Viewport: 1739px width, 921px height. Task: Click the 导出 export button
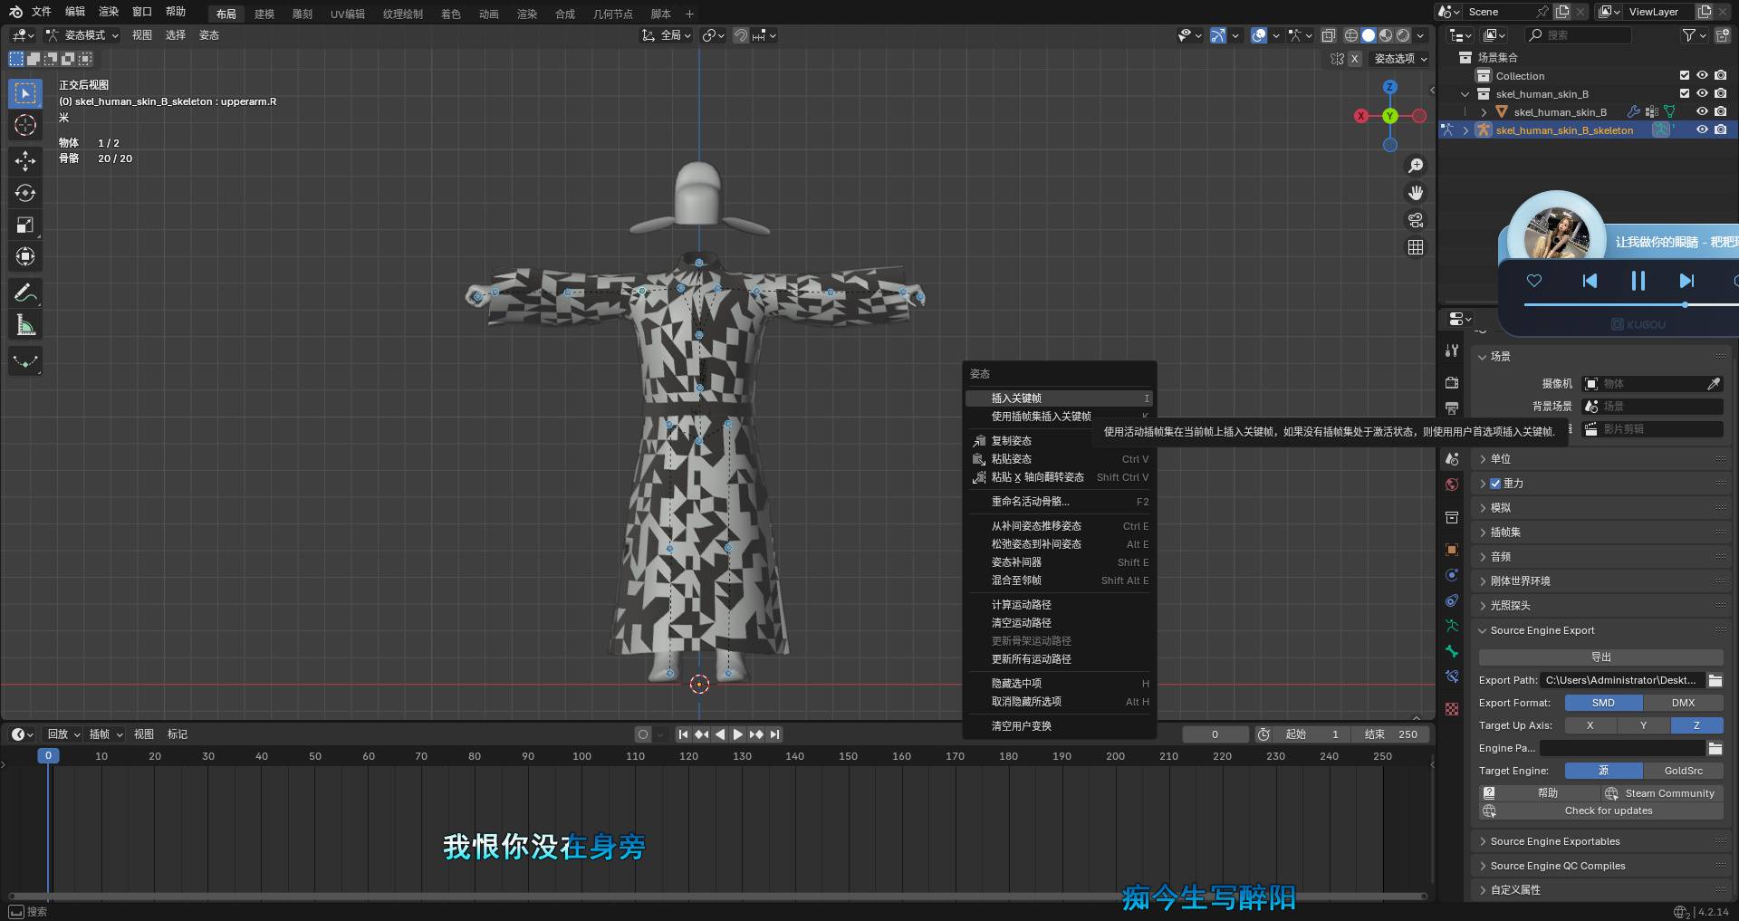[x=1600, y=657]
